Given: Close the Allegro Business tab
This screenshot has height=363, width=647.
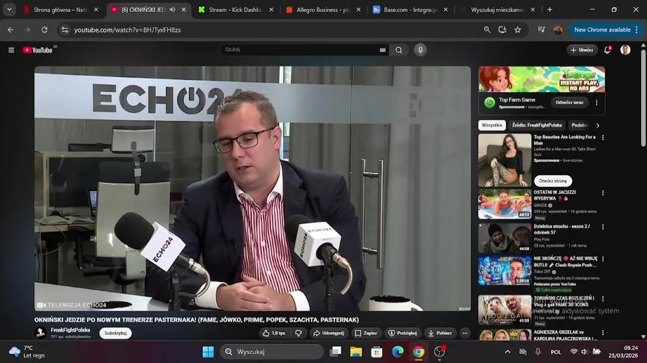Looking at the screenshot, I should (358, 10).
